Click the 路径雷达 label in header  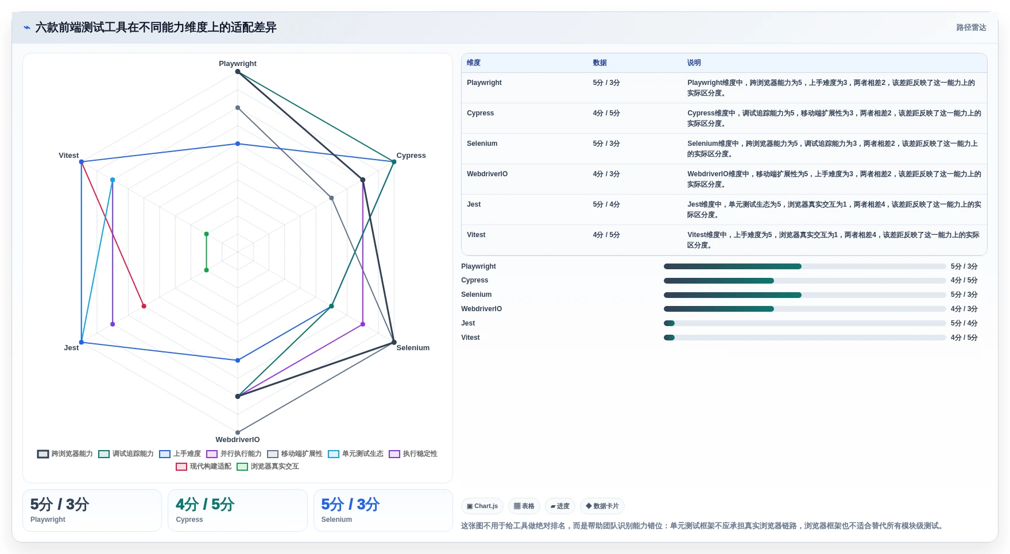[971, 28]
